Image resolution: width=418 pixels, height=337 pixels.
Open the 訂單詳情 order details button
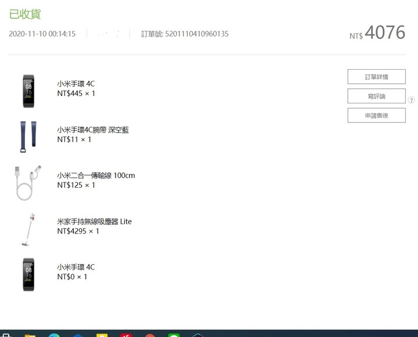click(376, 77)
